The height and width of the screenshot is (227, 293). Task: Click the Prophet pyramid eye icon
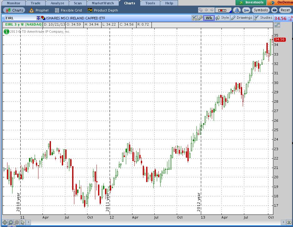[x=31, y=10]
